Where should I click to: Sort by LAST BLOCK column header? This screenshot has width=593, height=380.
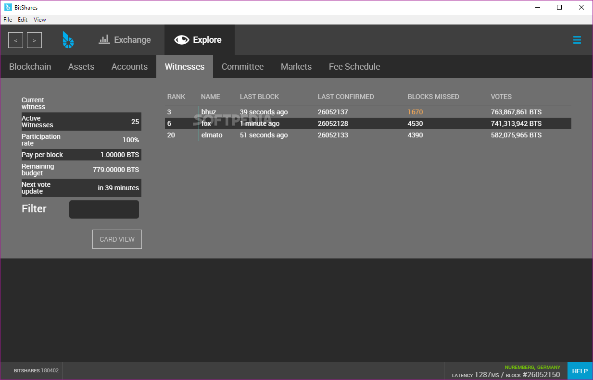coord(259,97)
